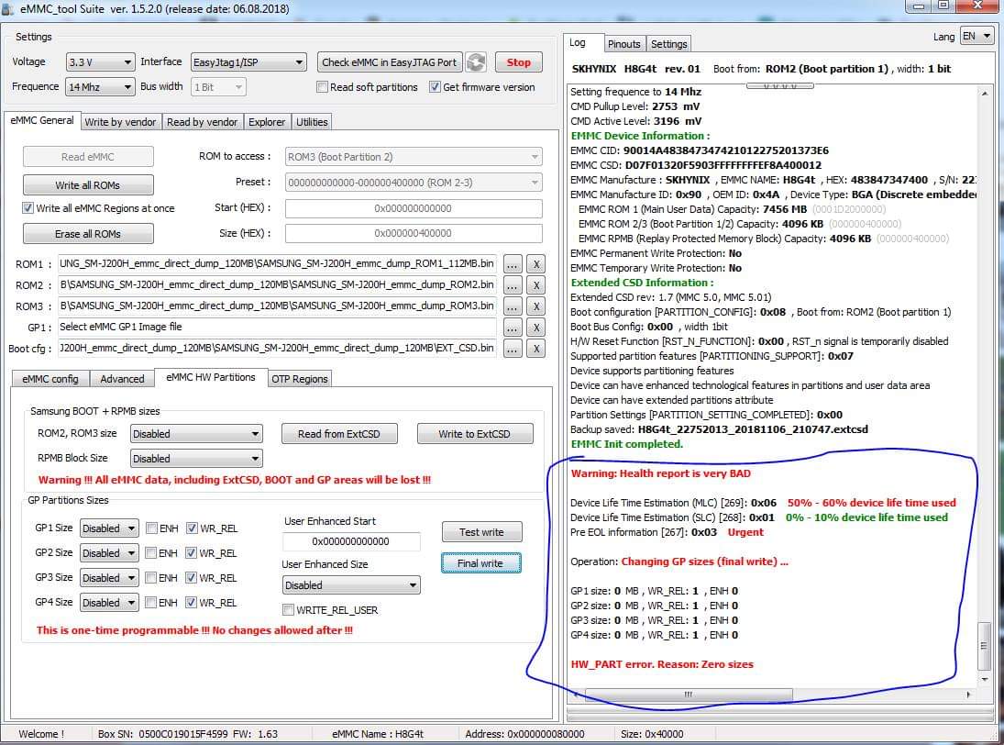Open the Utilities tab
1004x745 pixels.
coord(312,122)
